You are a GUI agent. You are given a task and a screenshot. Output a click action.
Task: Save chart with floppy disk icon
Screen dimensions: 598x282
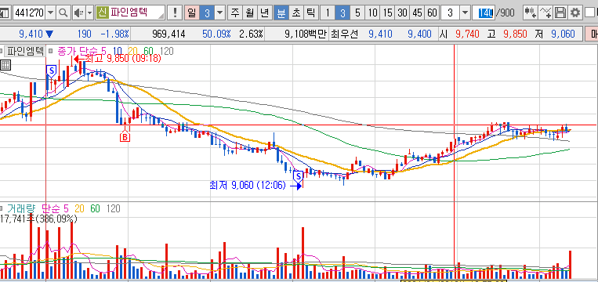tap(560, 13)
